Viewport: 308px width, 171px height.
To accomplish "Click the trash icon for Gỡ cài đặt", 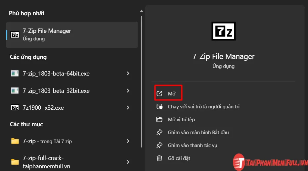I will tap(159, 158).
